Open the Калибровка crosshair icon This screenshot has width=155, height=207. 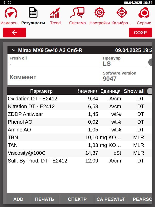[x=122, y=12]
